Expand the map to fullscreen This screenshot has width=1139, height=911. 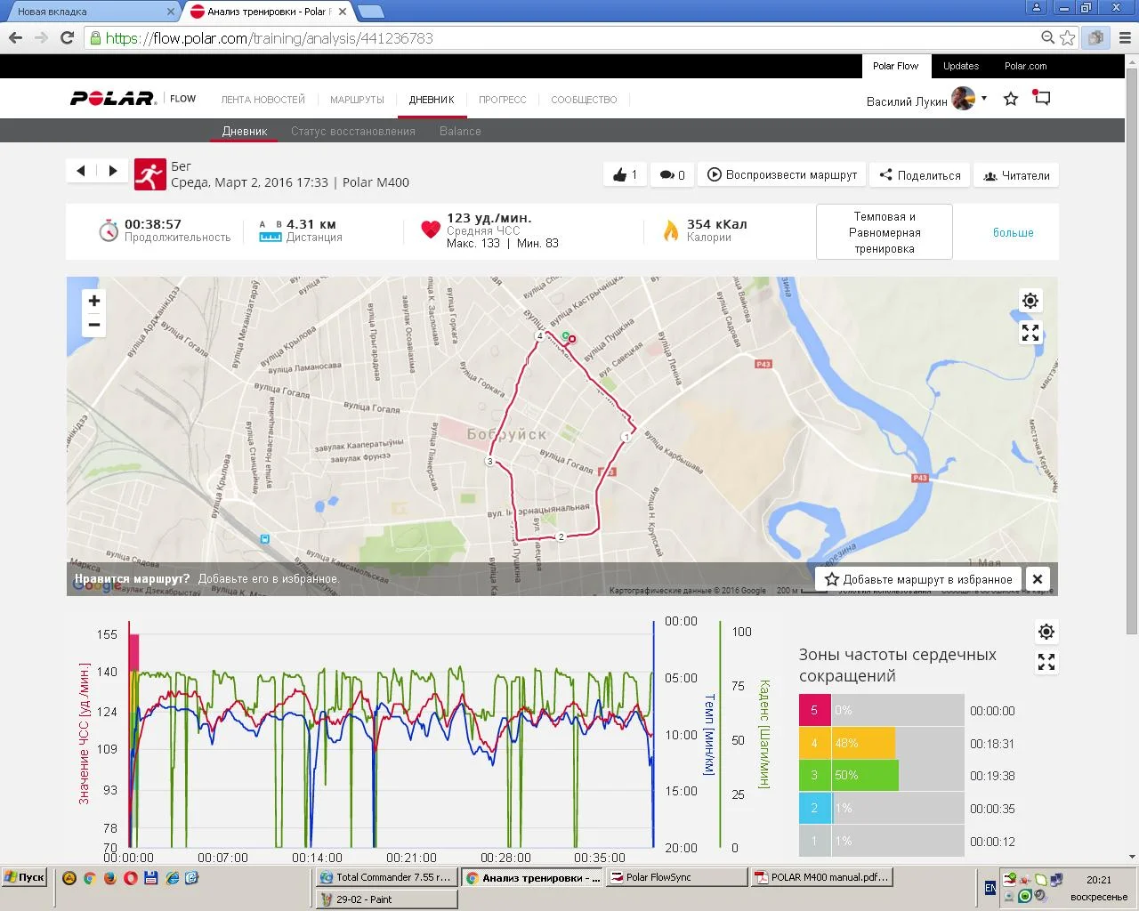click(1030, 333)
